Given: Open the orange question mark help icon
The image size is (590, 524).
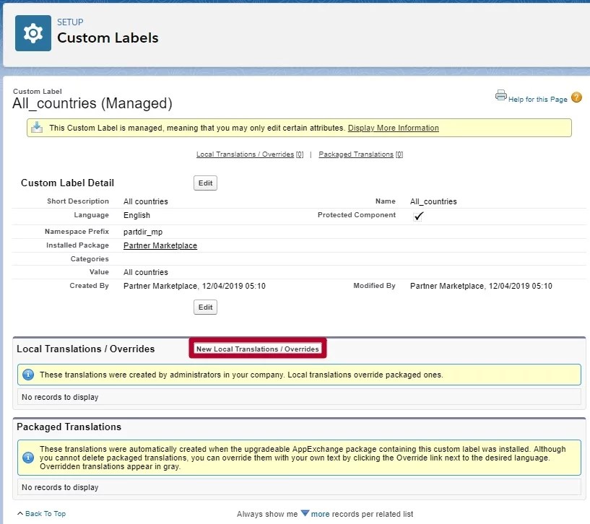Looking at the screenshot, I should (x=576, y=96).
